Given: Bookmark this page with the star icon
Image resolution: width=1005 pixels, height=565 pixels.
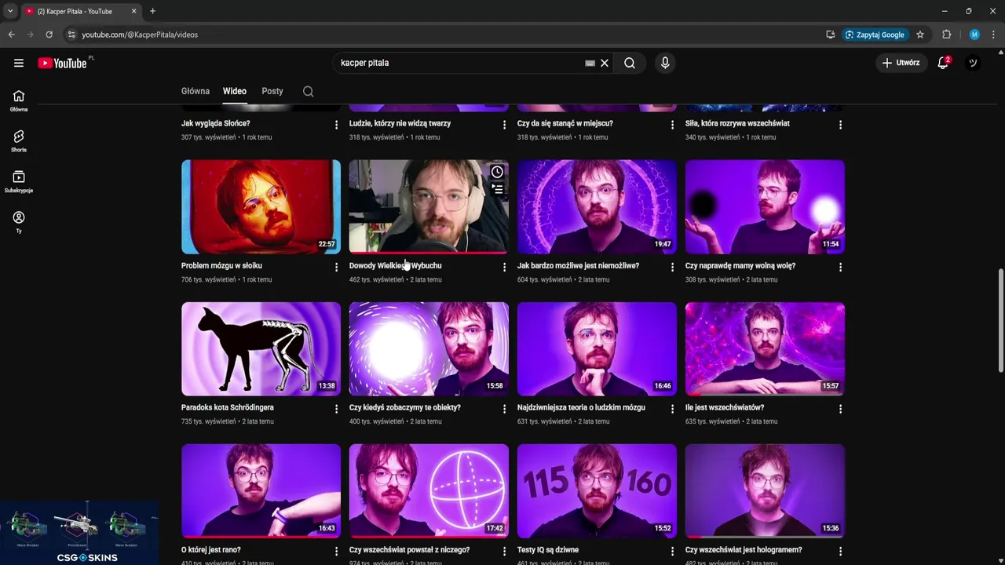Looking at the screenshot, I should click(x=920, y=35).
